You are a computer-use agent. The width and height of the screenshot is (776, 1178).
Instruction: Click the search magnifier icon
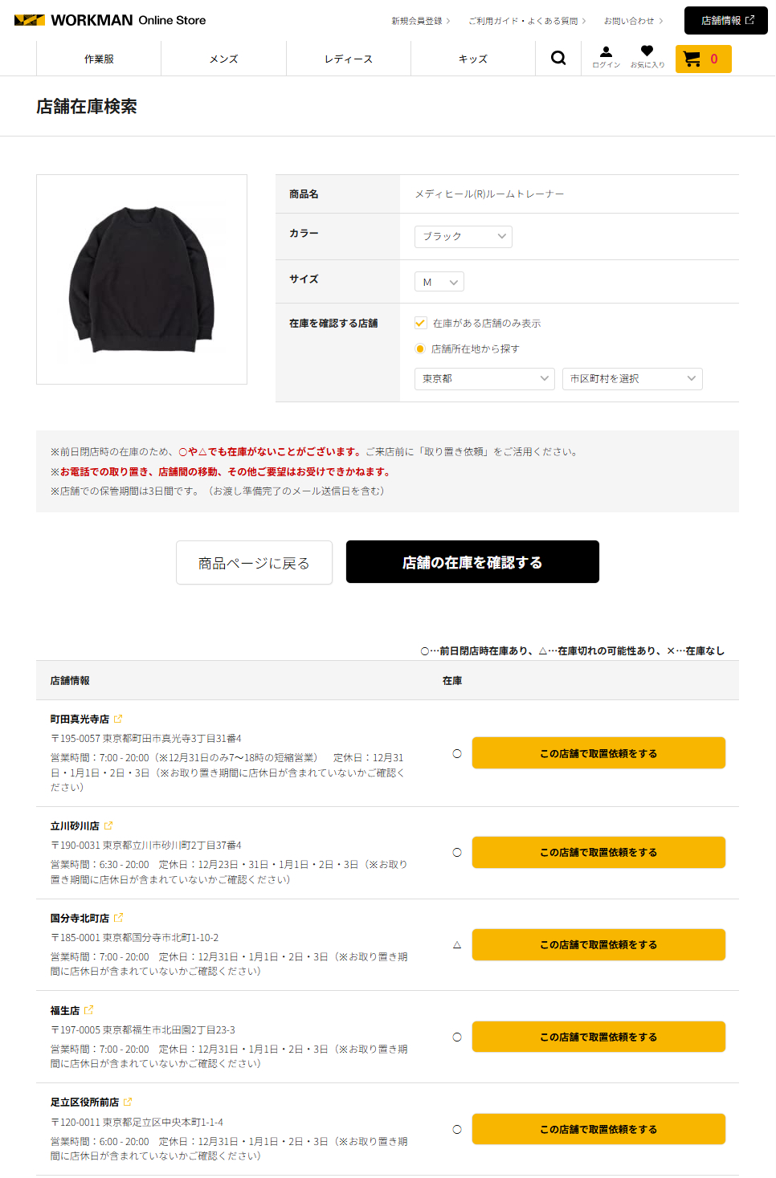pyautogui.click(x=558, y=58)
